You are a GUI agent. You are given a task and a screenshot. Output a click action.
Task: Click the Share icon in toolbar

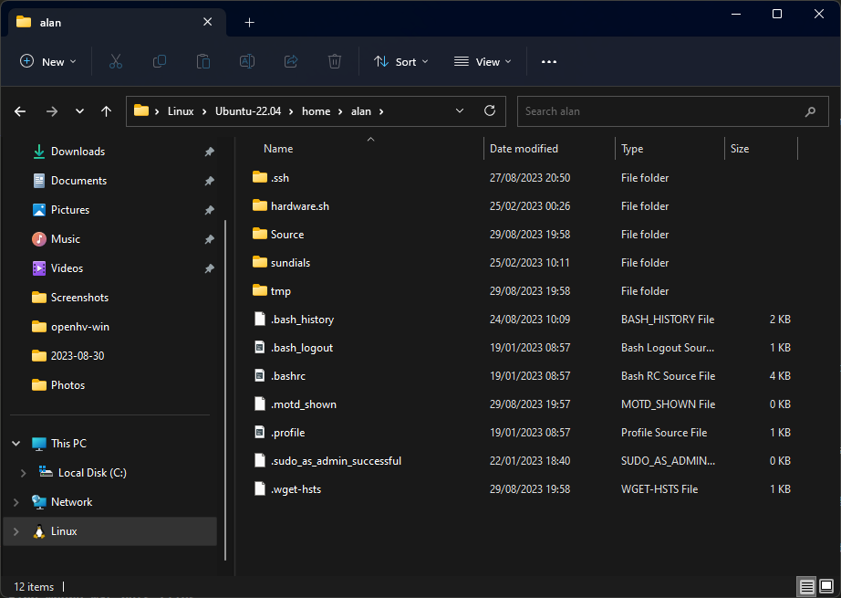point(291,61)
